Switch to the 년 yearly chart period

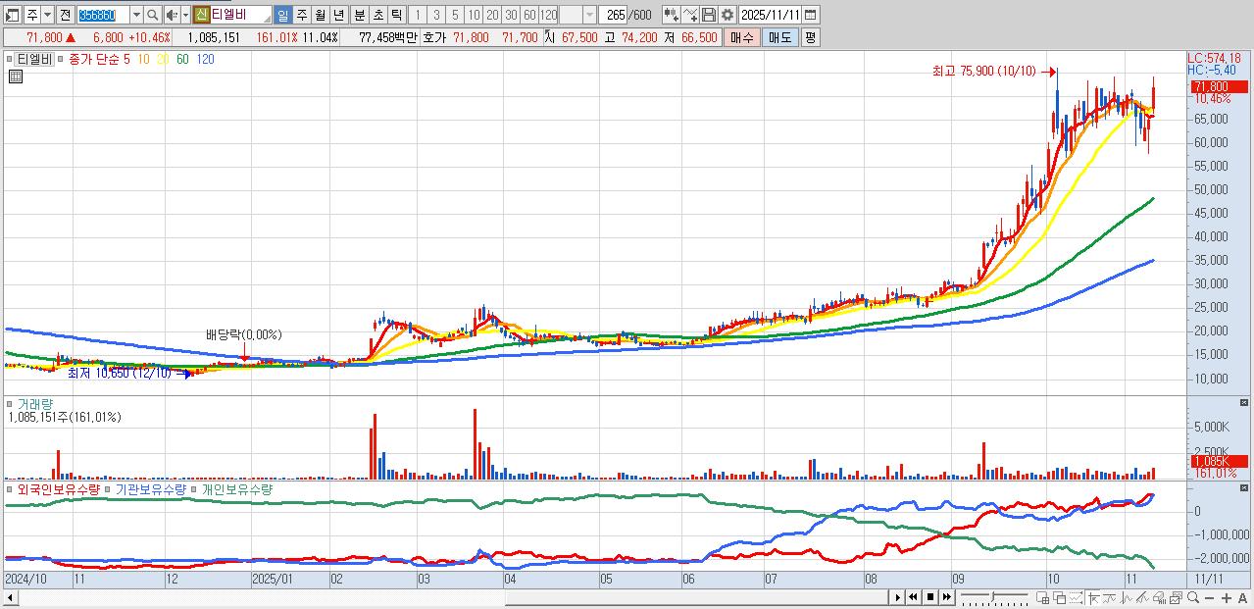338,15
